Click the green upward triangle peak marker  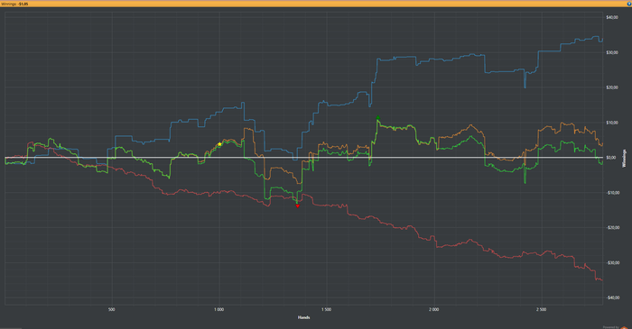[x=378, y=118]
